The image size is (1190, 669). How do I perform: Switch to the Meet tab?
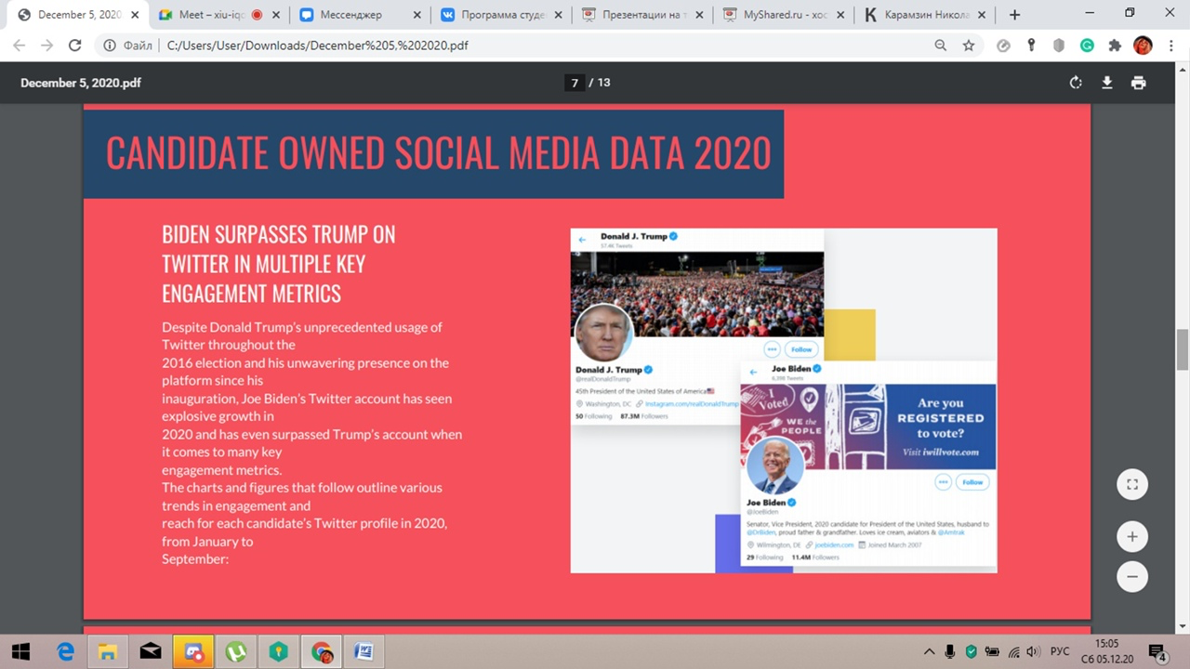(218, 15)
